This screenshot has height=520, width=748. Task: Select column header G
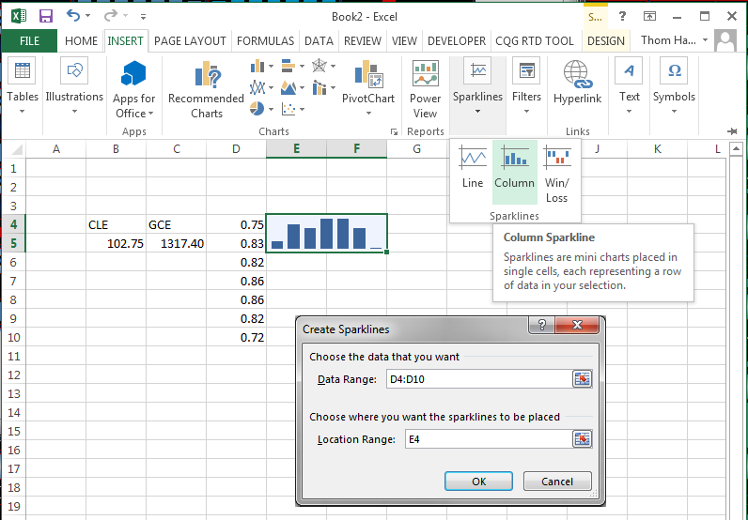(416, 149)
